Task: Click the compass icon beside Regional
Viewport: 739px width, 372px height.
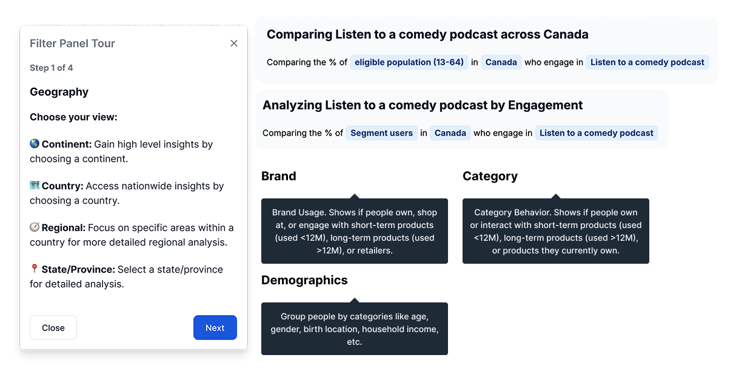Action: point(35,227)
